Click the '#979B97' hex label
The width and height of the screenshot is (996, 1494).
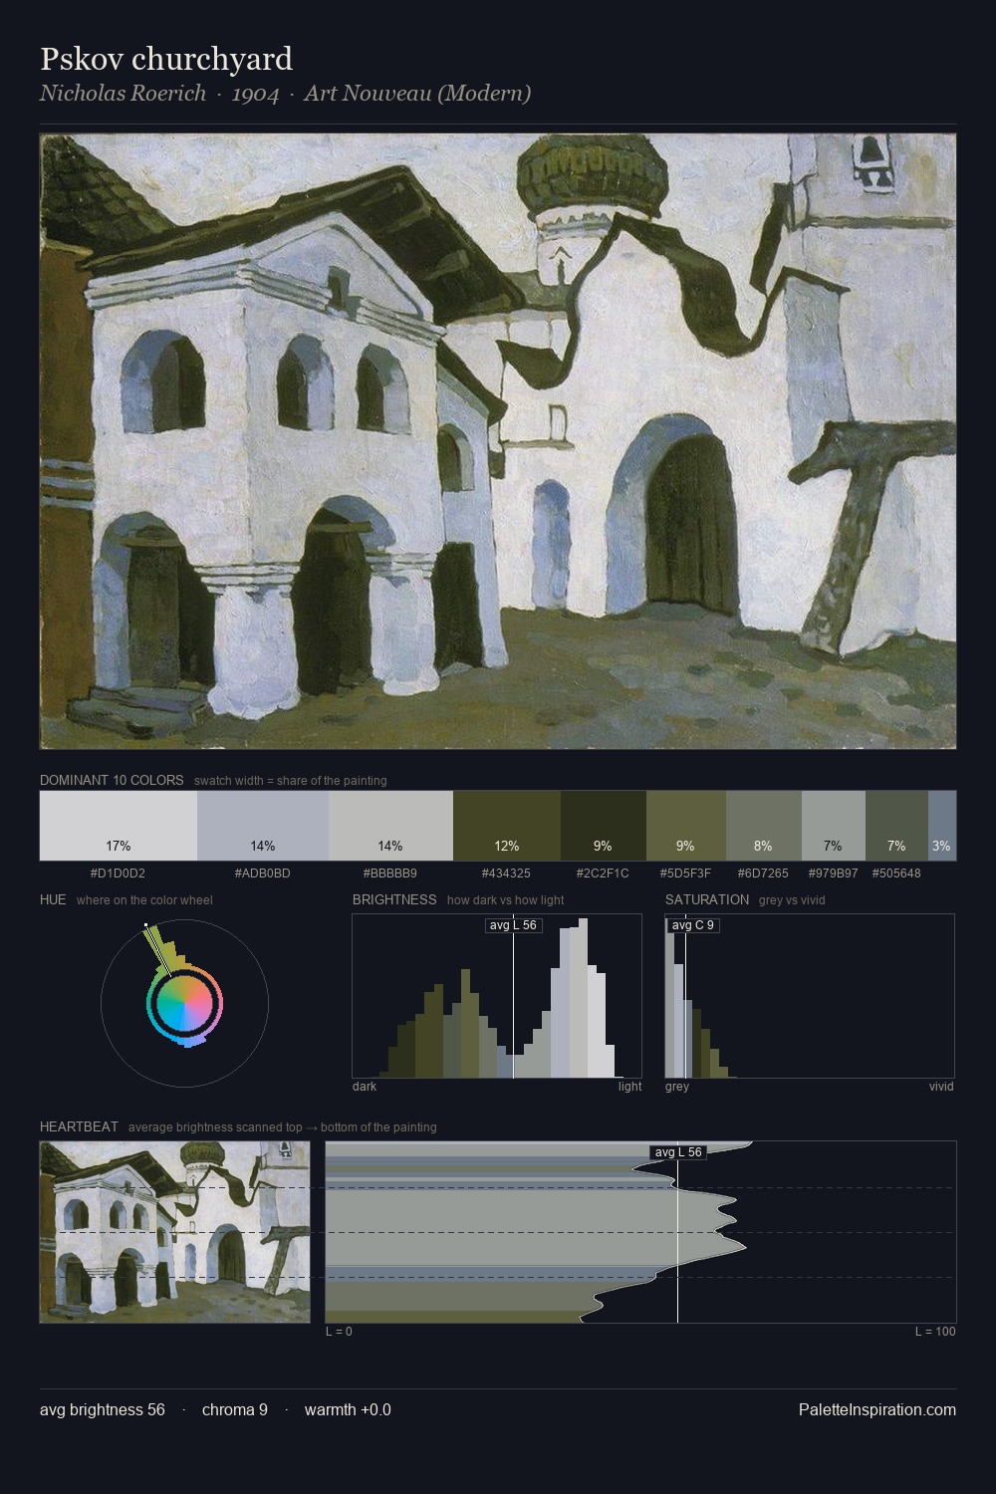tap(833, 873)
